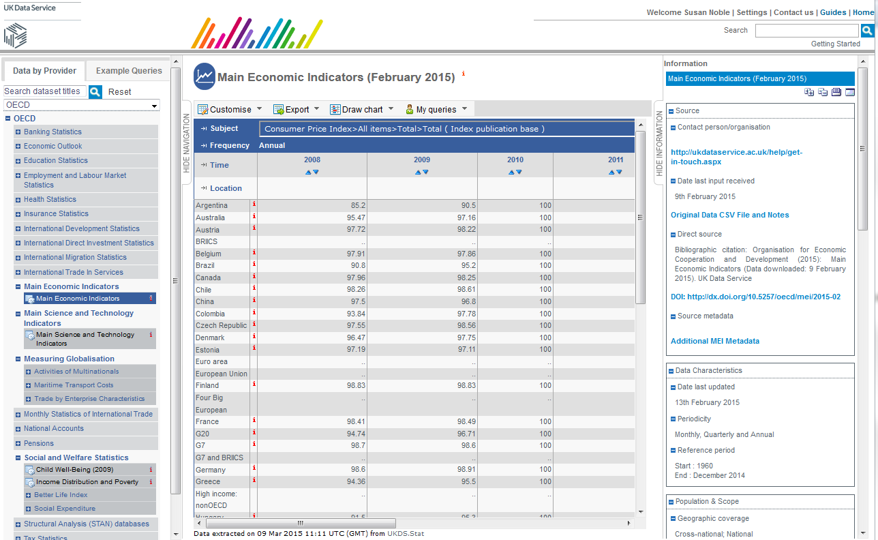Sort 2009 column ascending
878x540 pixels.
coord(419,172)
